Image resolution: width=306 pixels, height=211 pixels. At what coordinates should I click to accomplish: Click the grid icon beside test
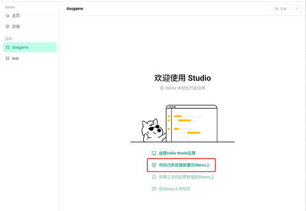pyautogui.click(x=8, y=58)
